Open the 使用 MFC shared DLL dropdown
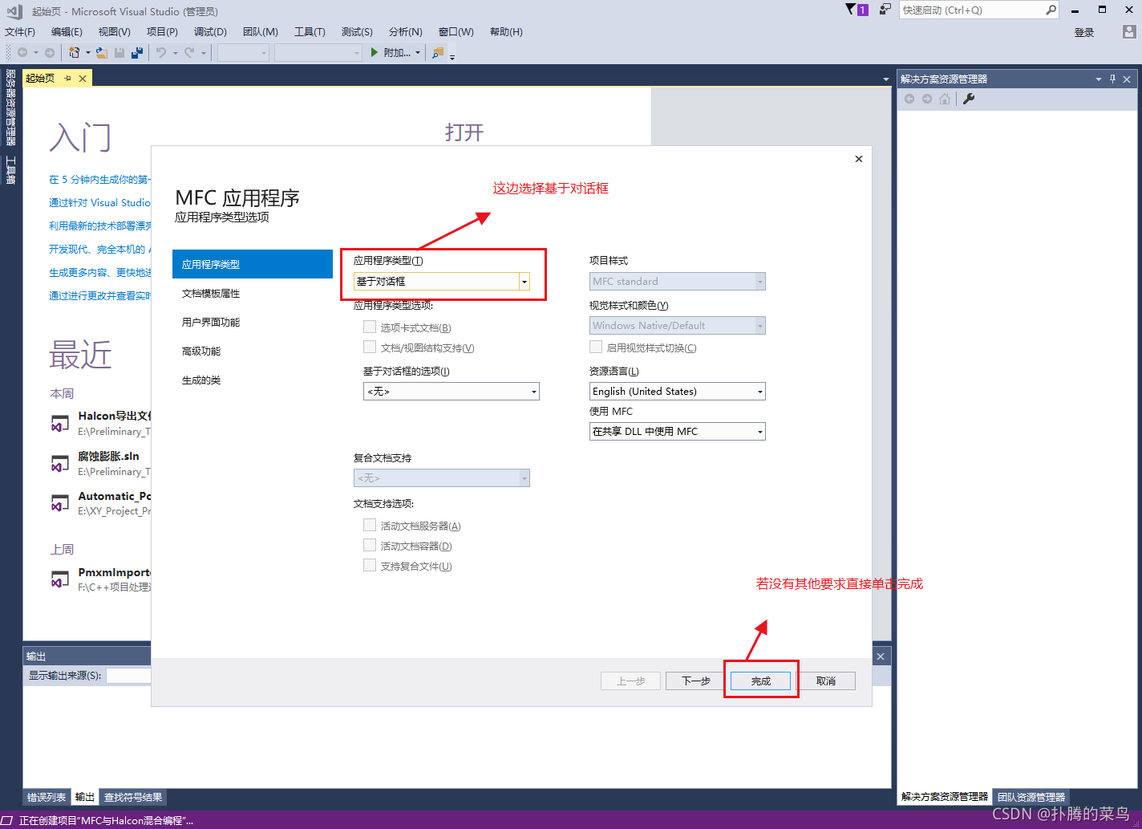The width and height of the screenshot is (1142, 829). click(678, 432)
